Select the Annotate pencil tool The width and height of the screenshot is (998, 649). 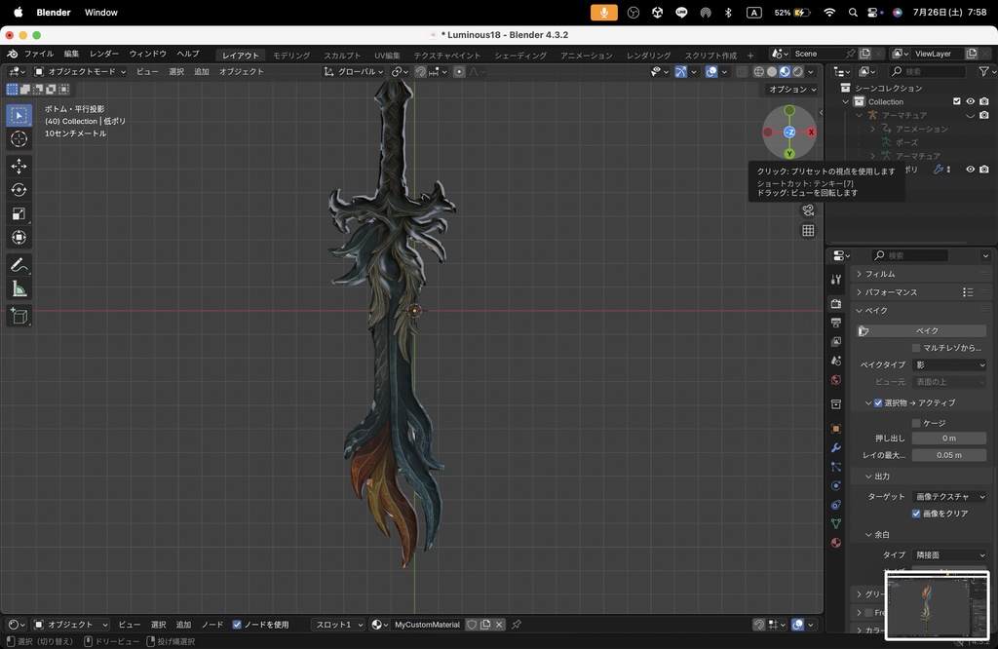[x=19, y=265]
